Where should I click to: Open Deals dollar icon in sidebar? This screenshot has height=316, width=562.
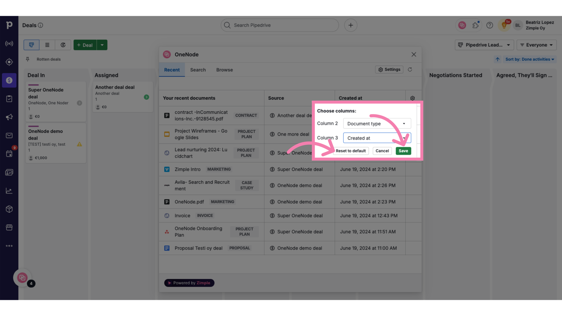[x=9, y=80]
